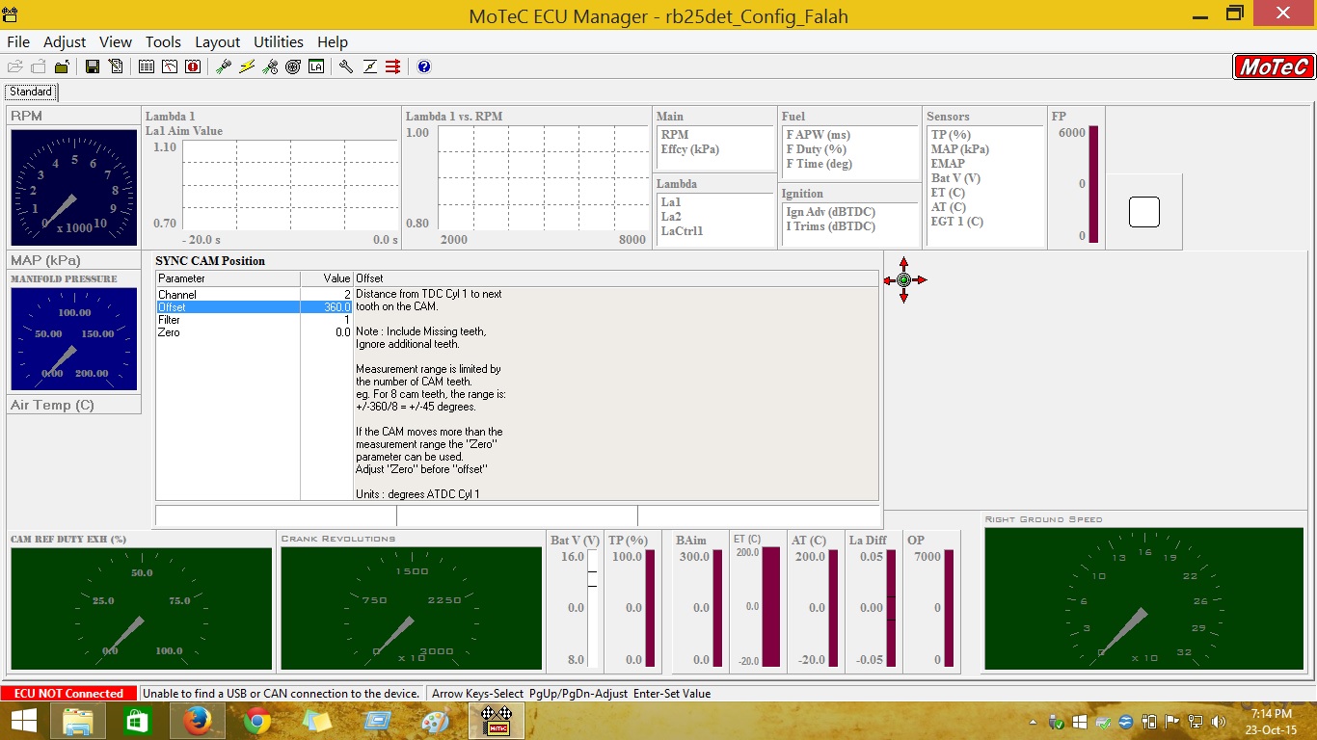Image resolution: width=1317 pixels, height=740 pixels.
Task: Click the FP vertical bar gauge
Action: click(1093, 184)
